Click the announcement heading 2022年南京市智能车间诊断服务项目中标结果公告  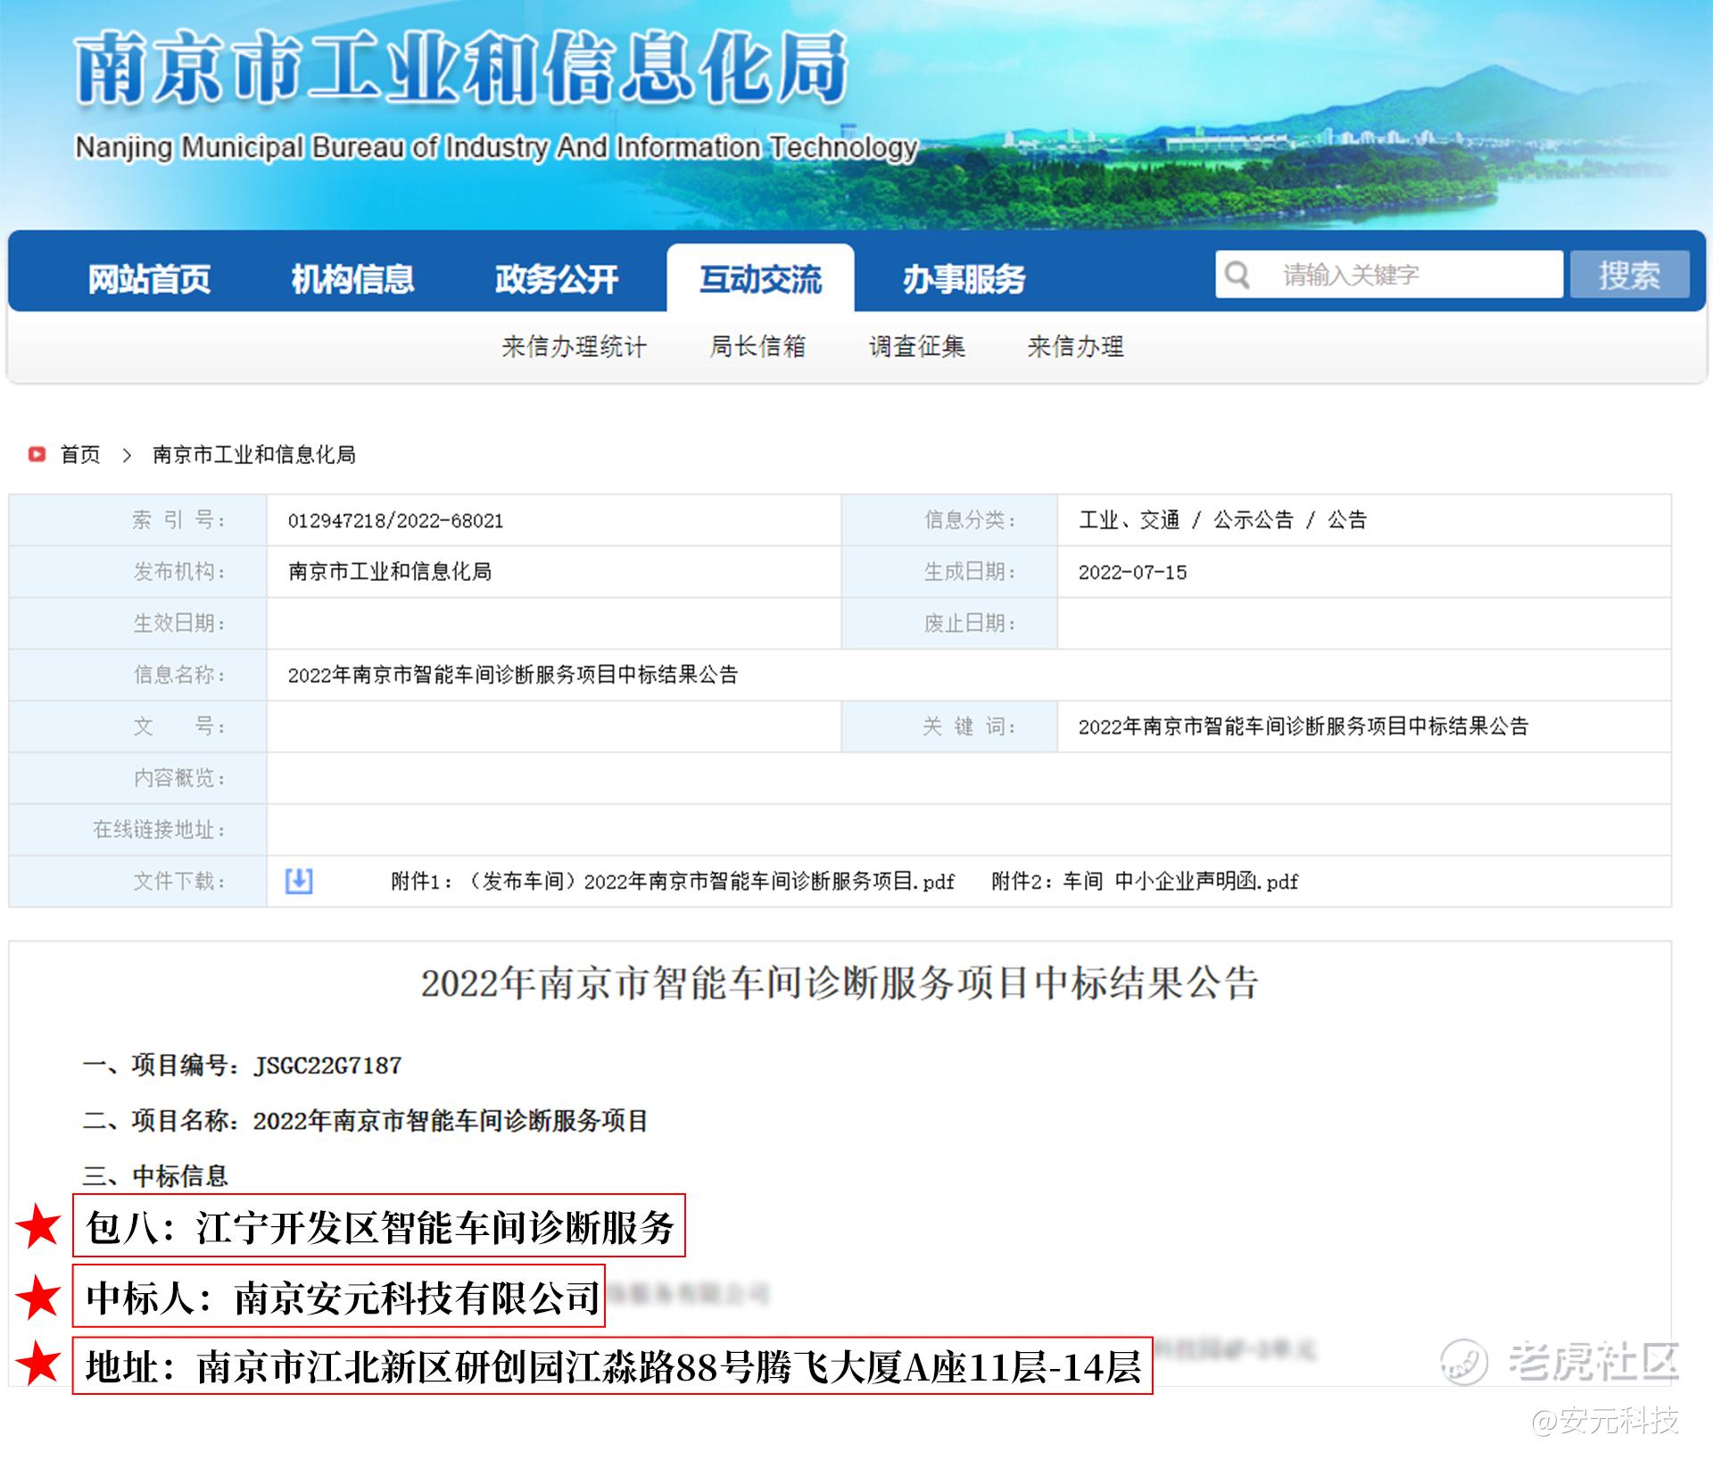(x=840, y=983)
